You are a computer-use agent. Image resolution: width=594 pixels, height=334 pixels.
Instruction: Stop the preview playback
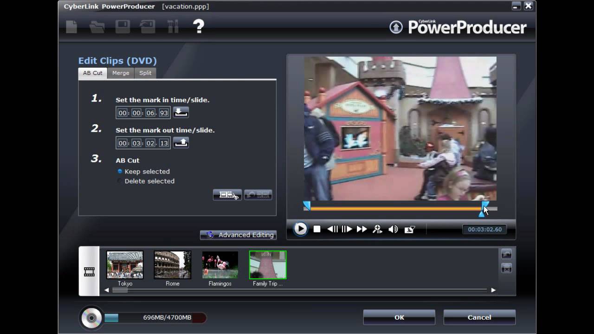click(317, 229)
